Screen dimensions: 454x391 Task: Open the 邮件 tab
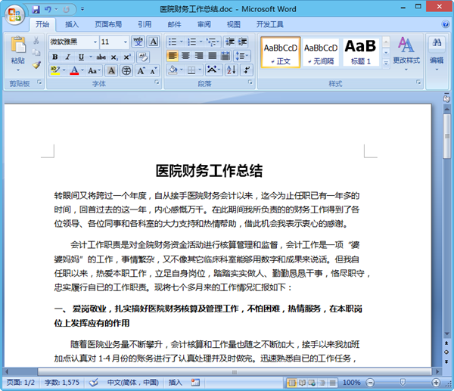174,24
